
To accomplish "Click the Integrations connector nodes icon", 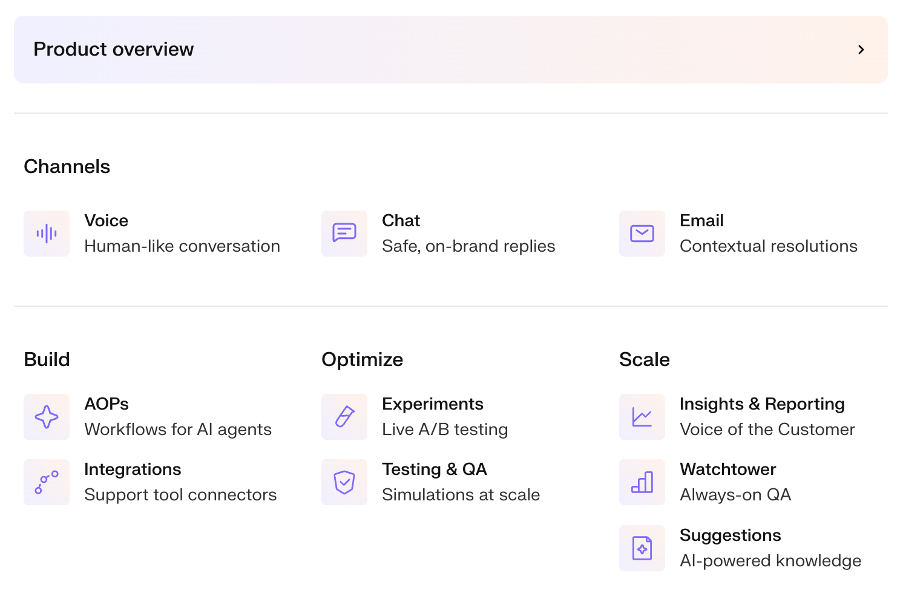I will pyautogui.click(x=47, y=482).
